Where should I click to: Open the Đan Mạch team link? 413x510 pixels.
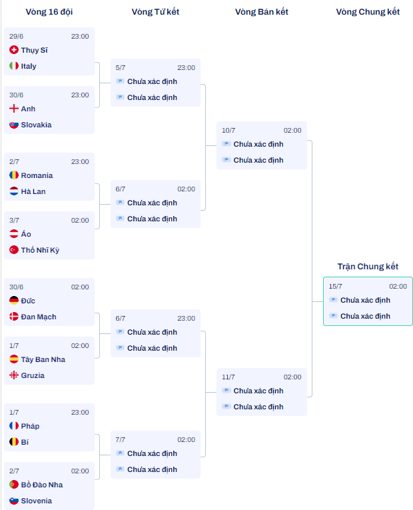(39, 317)
